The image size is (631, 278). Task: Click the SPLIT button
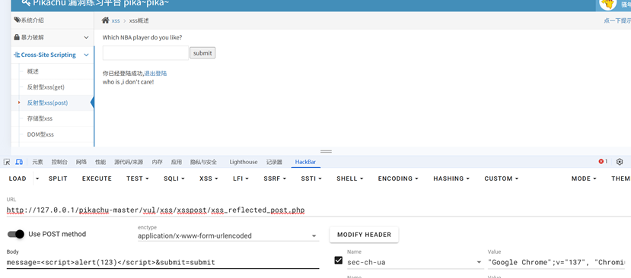58,178
